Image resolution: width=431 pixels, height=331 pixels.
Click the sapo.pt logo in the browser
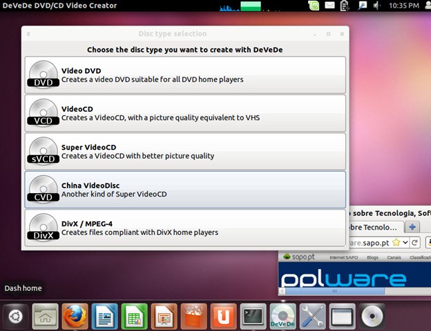point(299,257)
